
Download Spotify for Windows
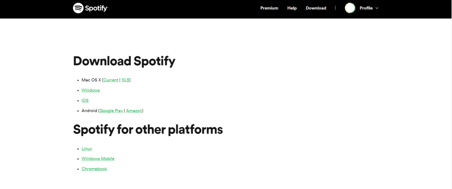pos(90,90)
